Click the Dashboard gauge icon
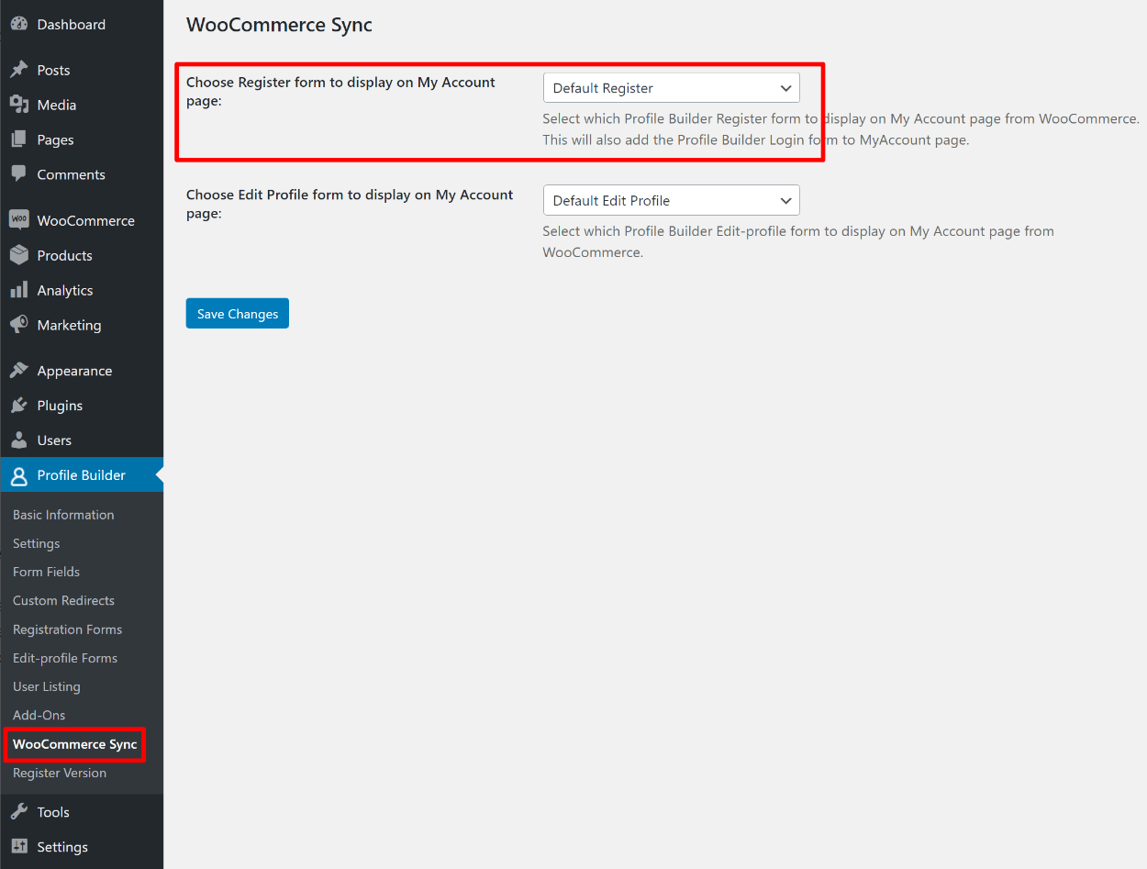Image resolution: width=1147 pixels, height=869 pixels. click(18, 25)
